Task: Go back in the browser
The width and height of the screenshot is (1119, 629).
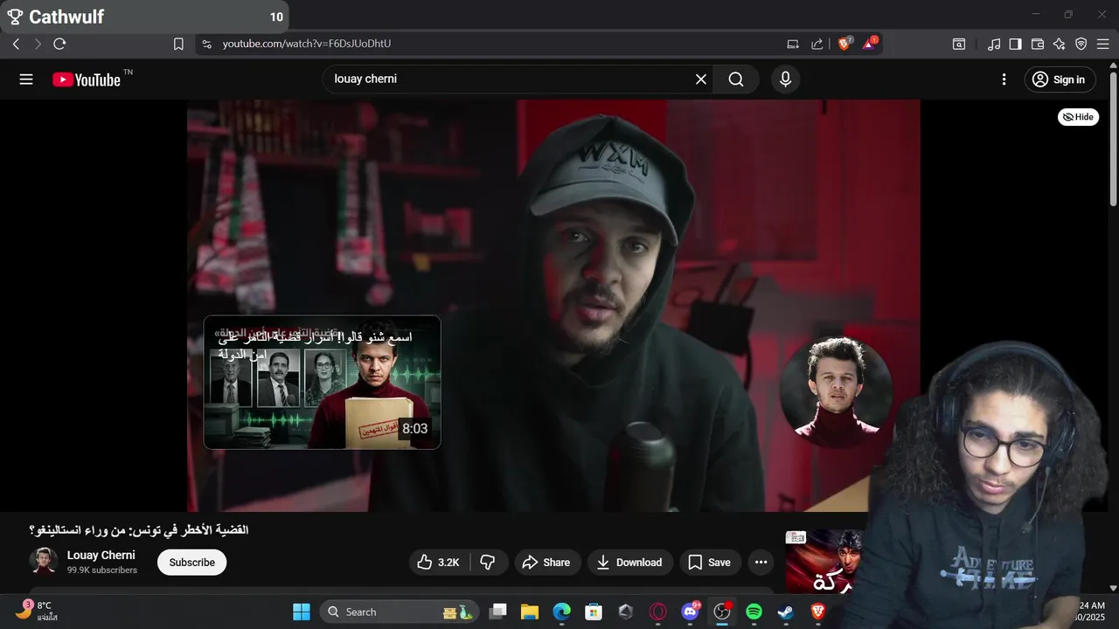Action: point(16,44)
